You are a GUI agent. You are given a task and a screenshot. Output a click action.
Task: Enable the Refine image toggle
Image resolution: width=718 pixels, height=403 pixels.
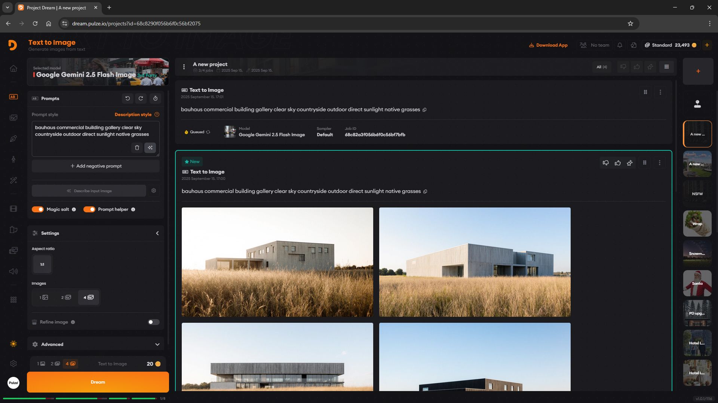coord(153,322)
